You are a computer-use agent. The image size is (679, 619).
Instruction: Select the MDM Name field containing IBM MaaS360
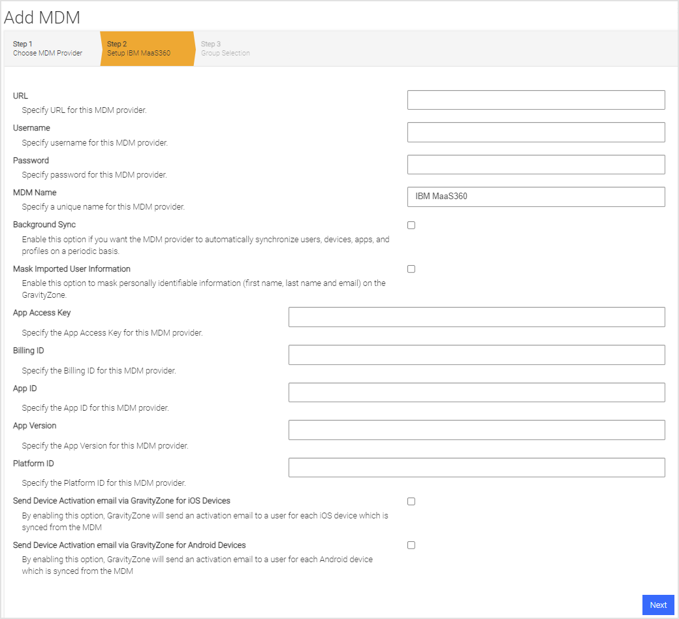pos(535,197)
